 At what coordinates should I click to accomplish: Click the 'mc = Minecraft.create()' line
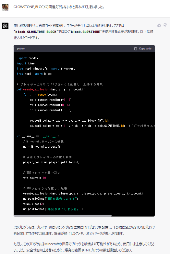tap(42, 147)
